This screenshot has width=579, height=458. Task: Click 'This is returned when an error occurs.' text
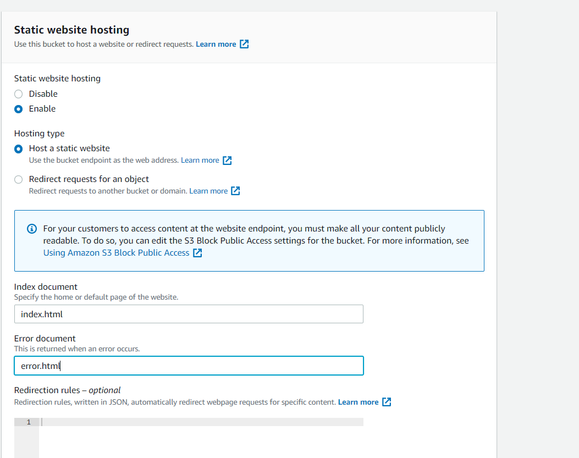tap(77, 349)
